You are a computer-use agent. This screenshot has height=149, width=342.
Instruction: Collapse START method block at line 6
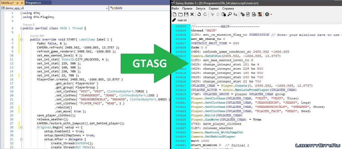pos(21,39)
